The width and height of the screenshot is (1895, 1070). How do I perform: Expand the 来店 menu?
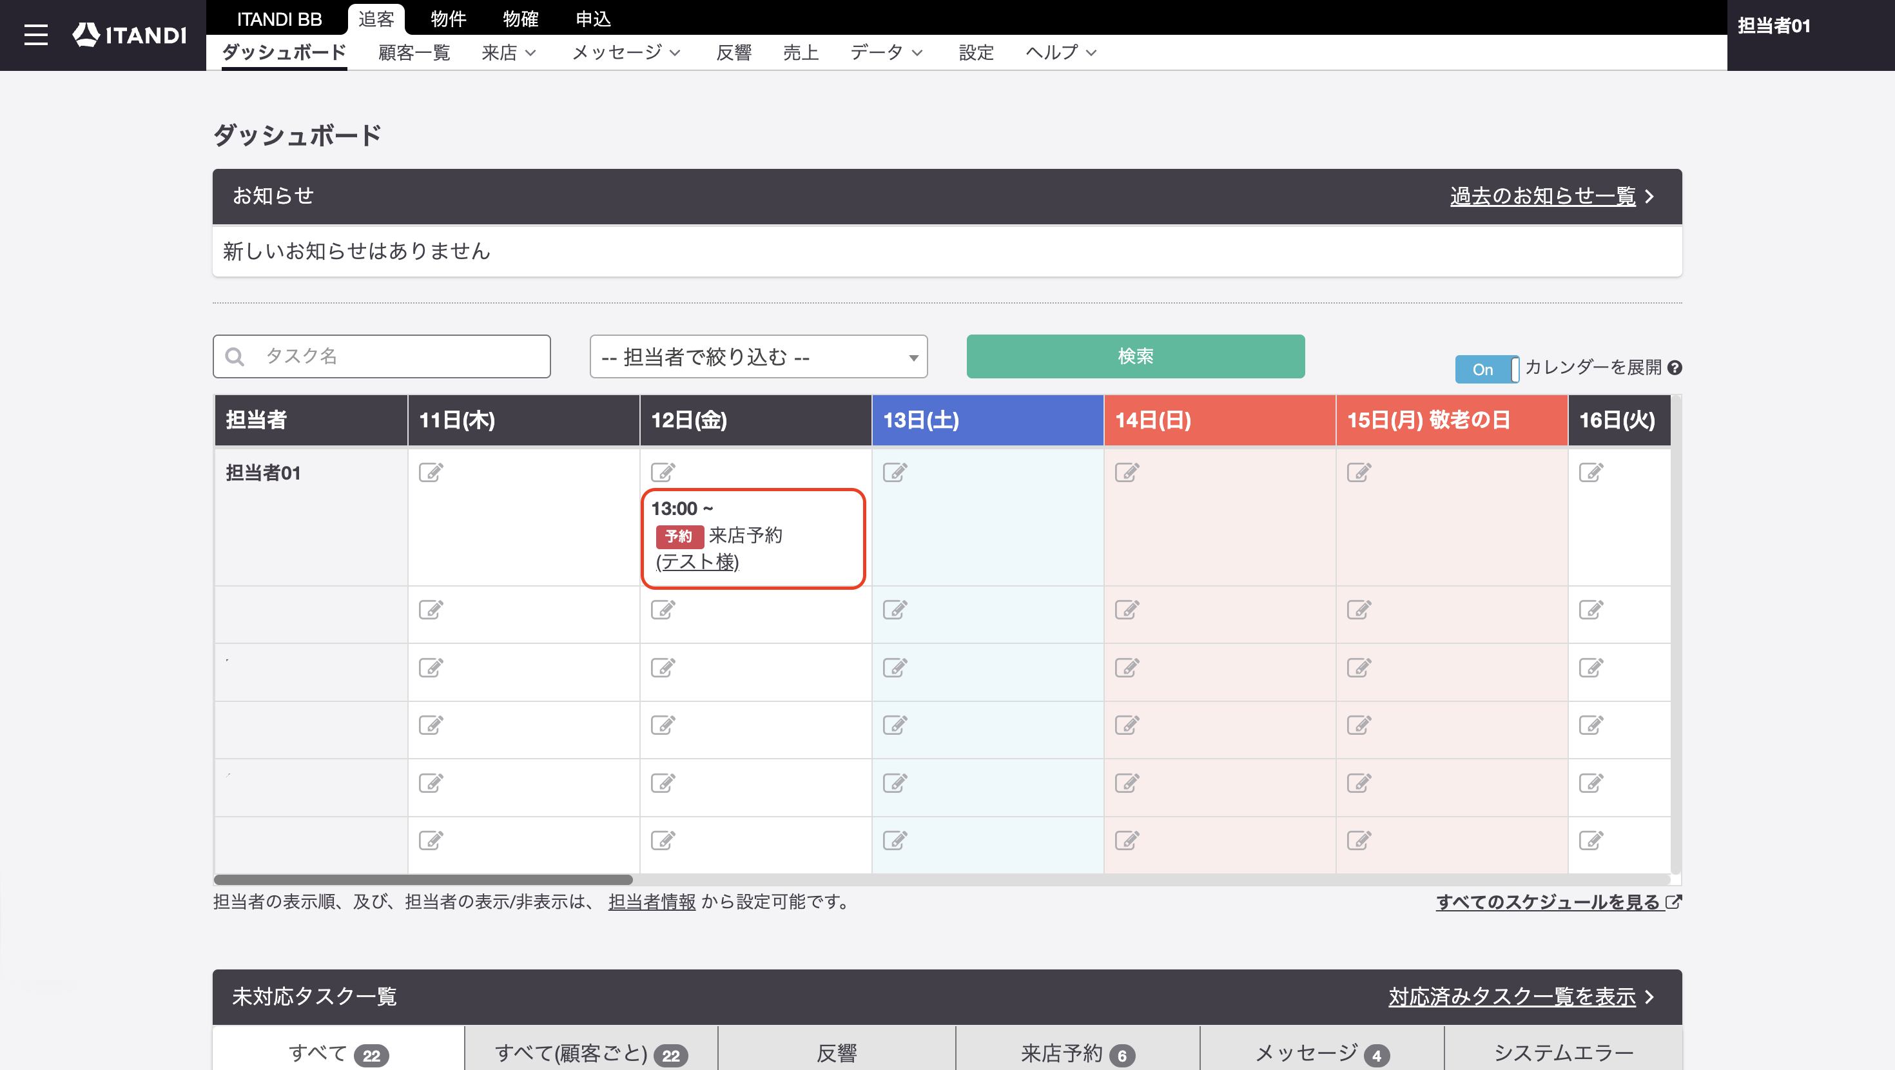click(509, 52)
